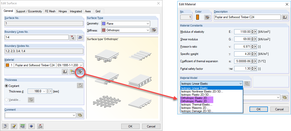
Task: Open edit material hand icon under Material
Action: pyautogui.click(x=80, y=72)
